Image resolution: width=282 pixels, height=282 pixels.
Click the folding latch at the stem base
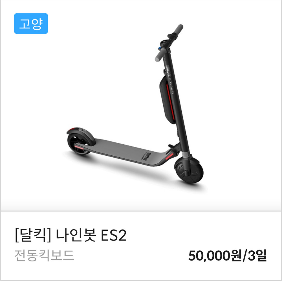click(174, 148)
